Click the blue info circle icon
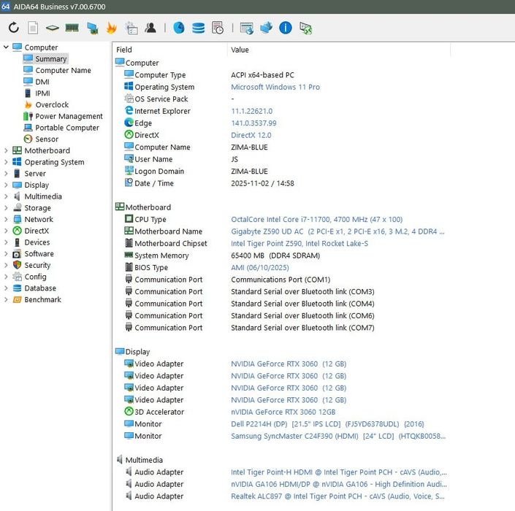 tap(286, 28)
